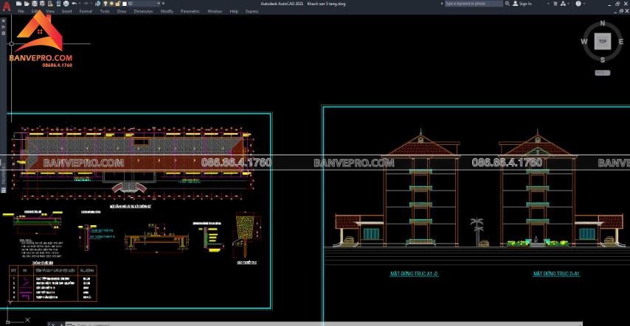Open the Dimension menu
The width and height of the screenshot is (630, 326).
click(143, 11)
